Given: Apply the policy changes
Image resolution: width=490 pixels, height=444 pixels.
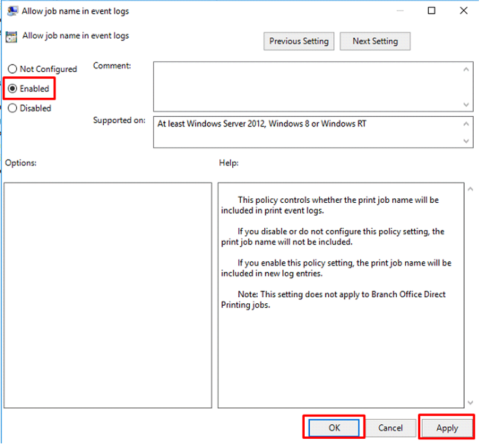Looking at the screenshot, I should click(x=447, y=428).
